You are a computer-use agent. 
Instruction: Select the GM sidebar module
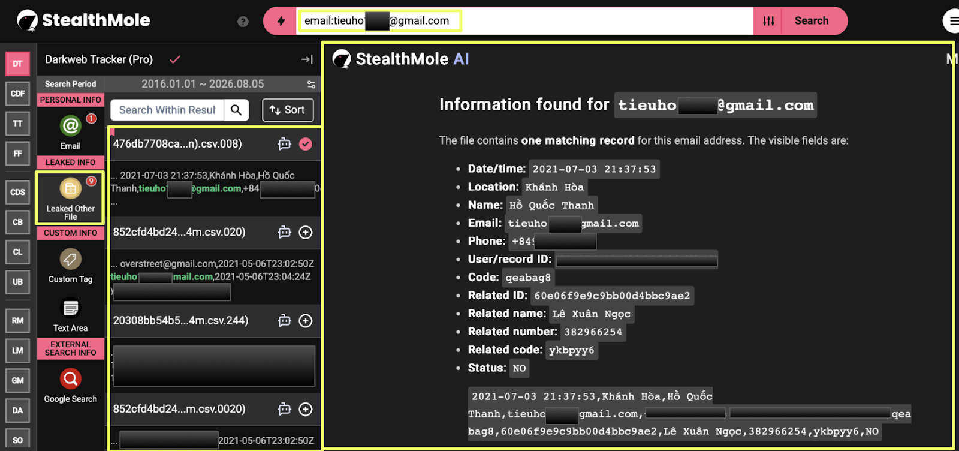17,381
